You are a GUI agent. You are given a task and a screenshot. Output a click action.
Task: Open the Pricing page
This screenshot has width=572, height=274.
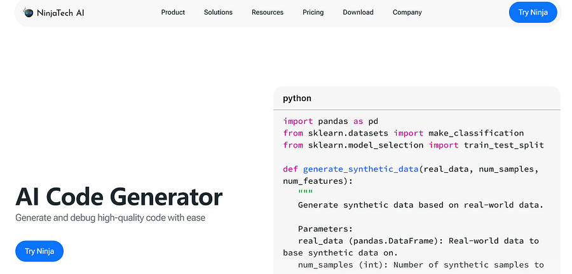pos(313,13)
